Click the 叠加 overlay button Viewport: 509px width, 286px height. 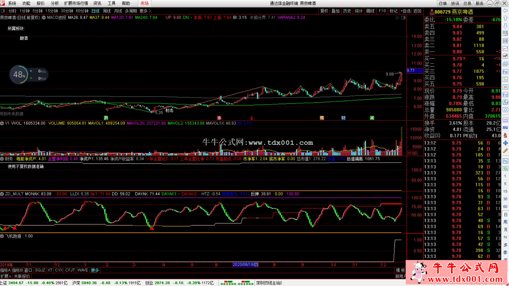tap(336, 11)
